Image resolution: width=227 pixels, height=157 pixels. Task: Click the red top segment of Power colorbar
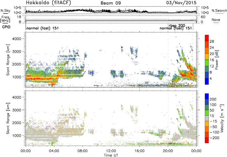(207, 38)
